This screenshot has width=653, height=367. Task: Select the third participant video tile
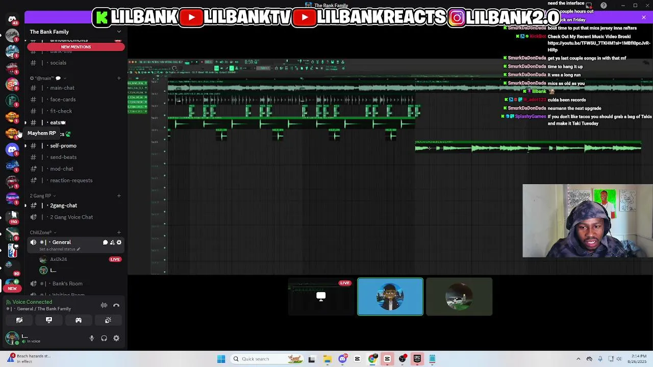coord(459,297)
